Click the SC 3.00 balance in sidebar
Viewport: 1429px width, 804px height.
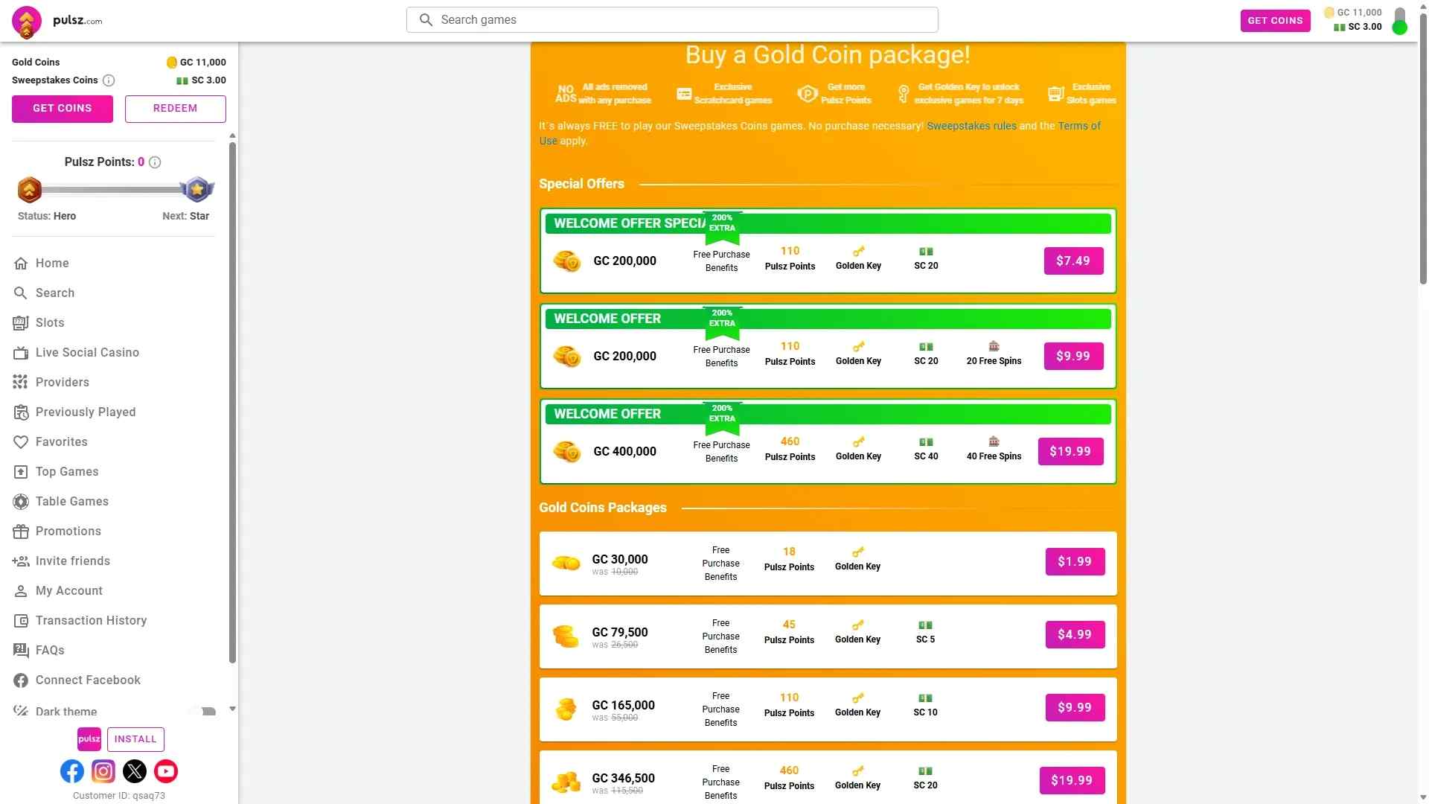(x=201, y=80)
